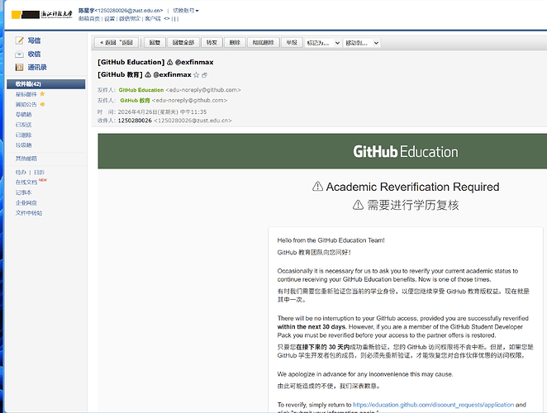This screenshot has width=547, height=413.
Task: Click the date text '2026年4月26日(星期天)'
Action: pos(148,112)
